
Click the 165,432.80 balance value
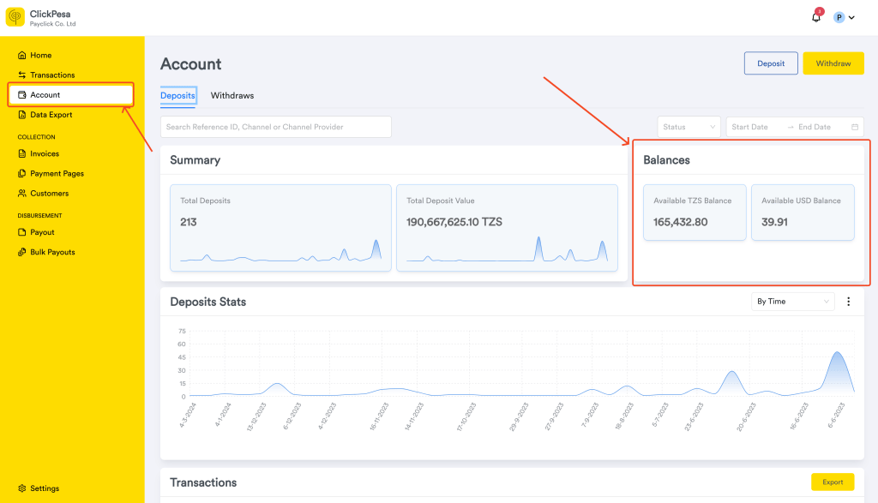click(680, 222)
